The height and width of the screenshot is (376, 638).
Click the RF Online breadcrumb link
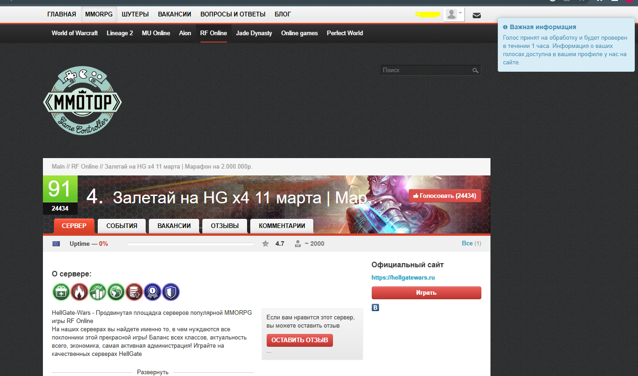click(x=84, y=166)
